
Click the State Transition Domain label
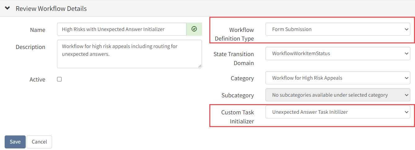pos(234,59)
